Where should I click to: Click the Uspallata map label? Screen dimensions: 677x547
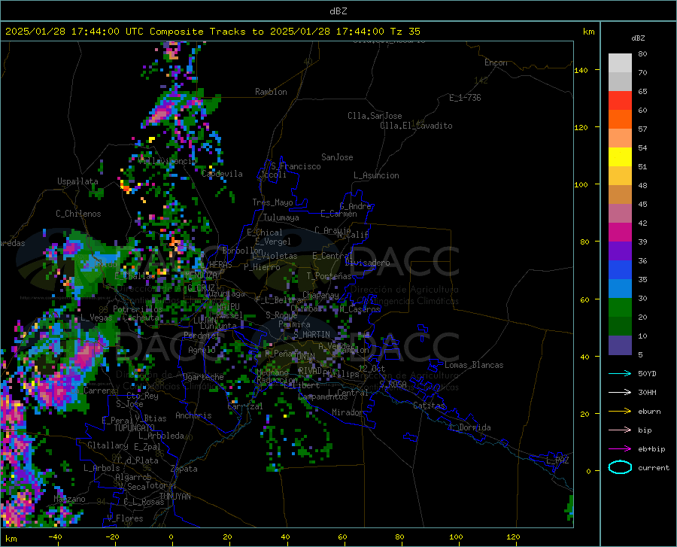[77, 181]
